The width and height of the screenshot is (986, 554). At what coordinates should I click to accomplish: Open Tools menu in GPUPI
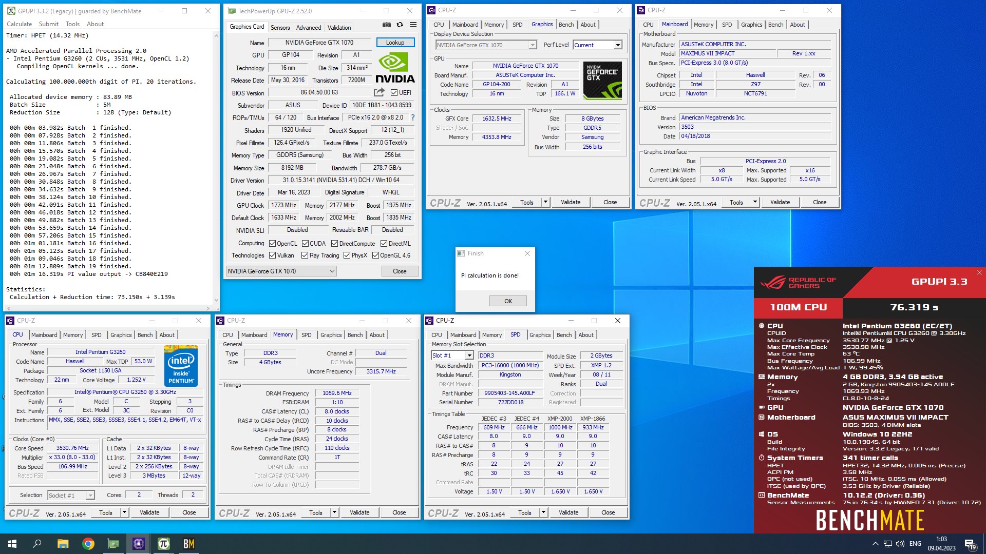(x=72, y=24)
